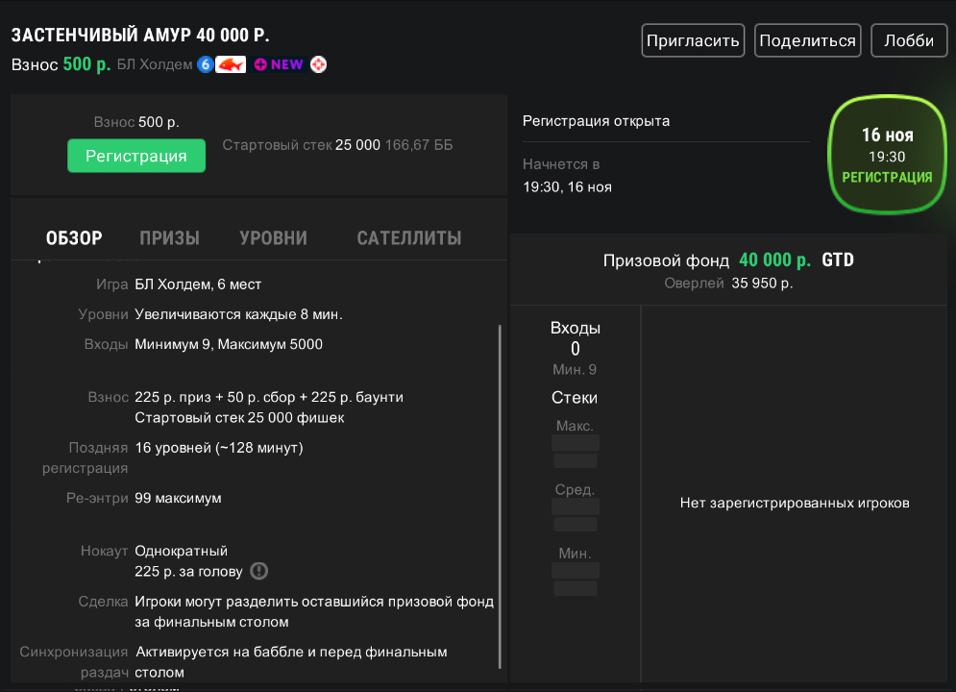The image size is (956, 692).
Task: Click the green 16 ноя registration badge
Action: click(x=886, y=155)
